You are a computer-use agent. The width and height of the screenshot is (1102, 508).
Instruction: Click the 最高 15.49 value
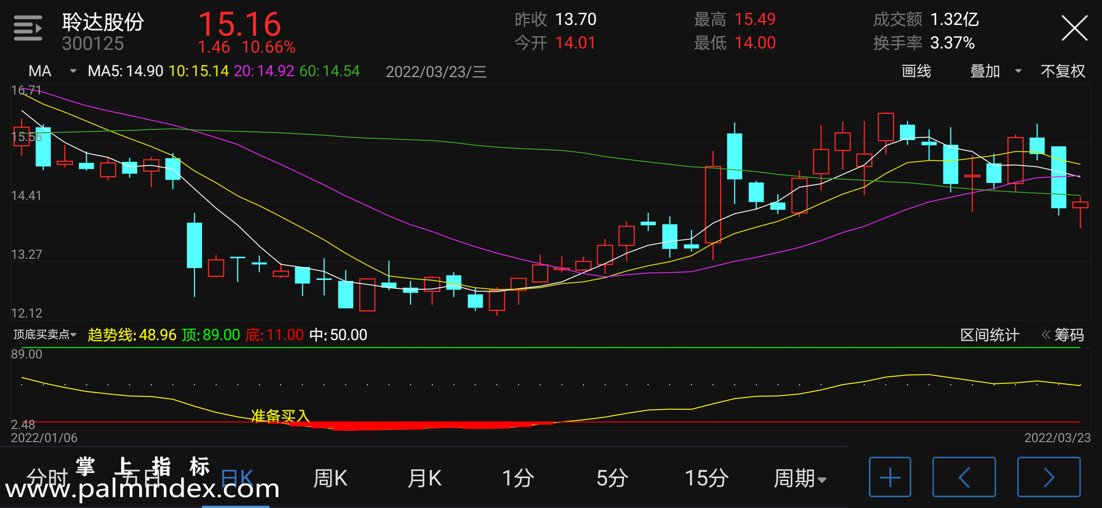pyautogui.click(x=755, y=19)
